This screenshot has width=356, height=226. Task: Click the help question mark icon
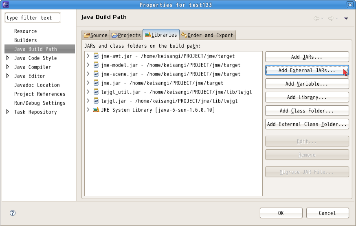pyautogui.click(x=13, y=213)
